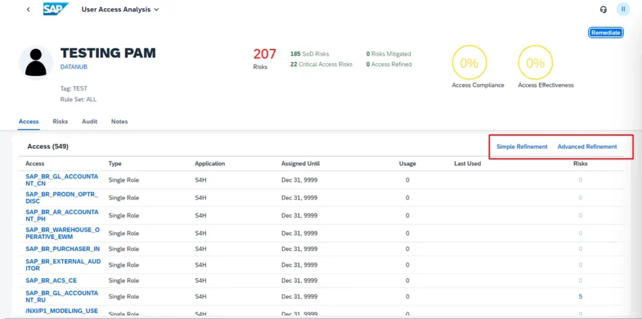Click the Usage column header
The height and width of the screenshot is (319, 642).
(x=408, y=164)
